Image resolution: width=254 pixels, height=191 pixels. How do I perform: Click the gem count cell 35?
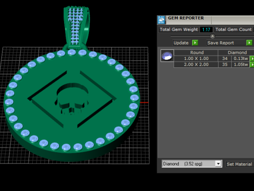coord(225,65)
